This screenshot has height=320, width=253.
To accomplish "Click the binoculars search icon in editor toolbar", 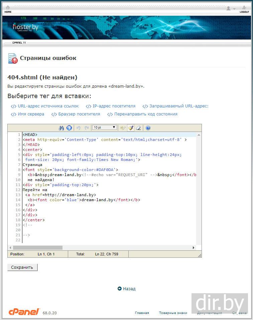I will 61,128.
